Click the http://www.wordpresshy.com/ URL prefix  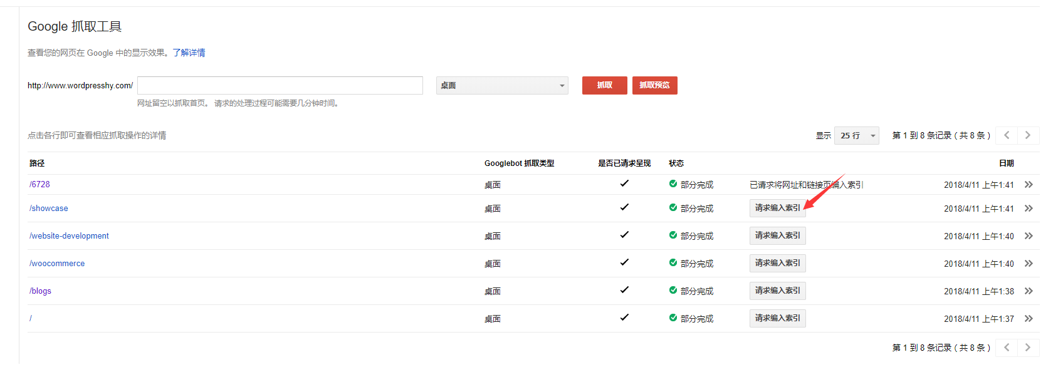click(80, 86)
